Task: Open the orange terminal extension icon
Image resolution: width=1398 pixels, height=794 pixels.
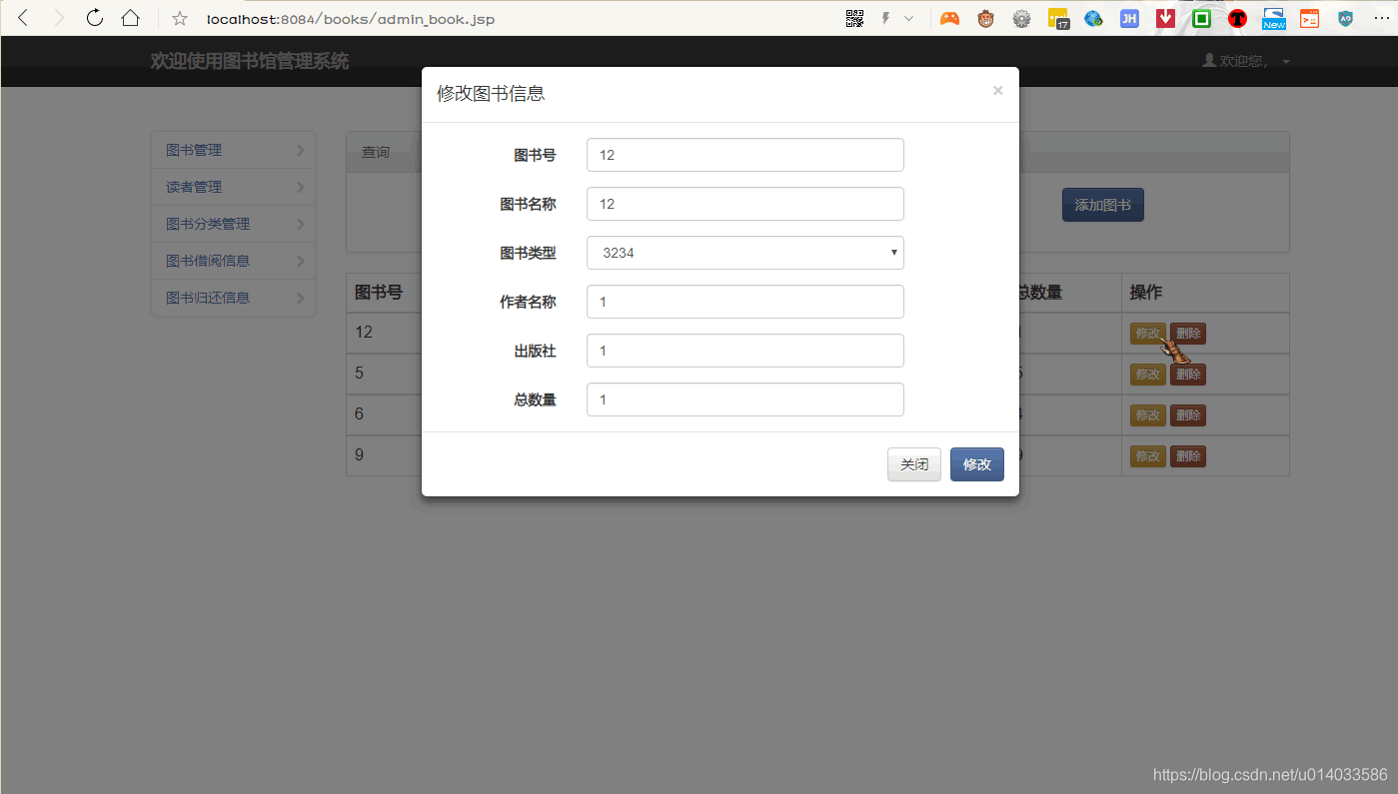Action: [x=1309, y=18]
